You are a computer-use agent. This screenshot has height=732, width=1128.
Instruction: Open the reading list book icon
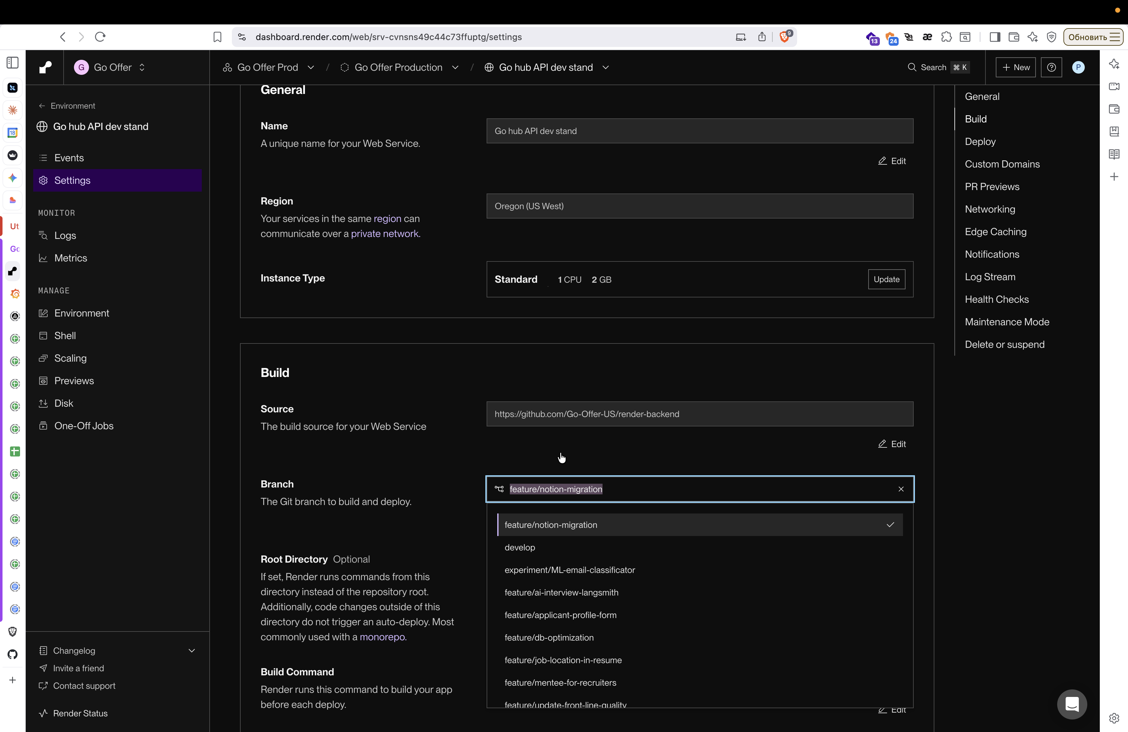[x=1114, y=154]
